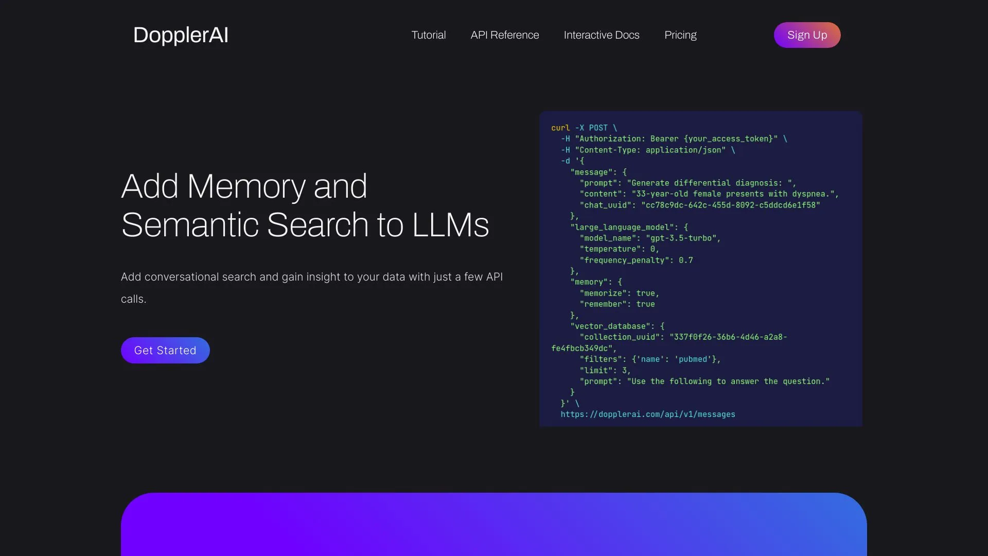
Task: Click the main headline text
Action: coord(305,205)
